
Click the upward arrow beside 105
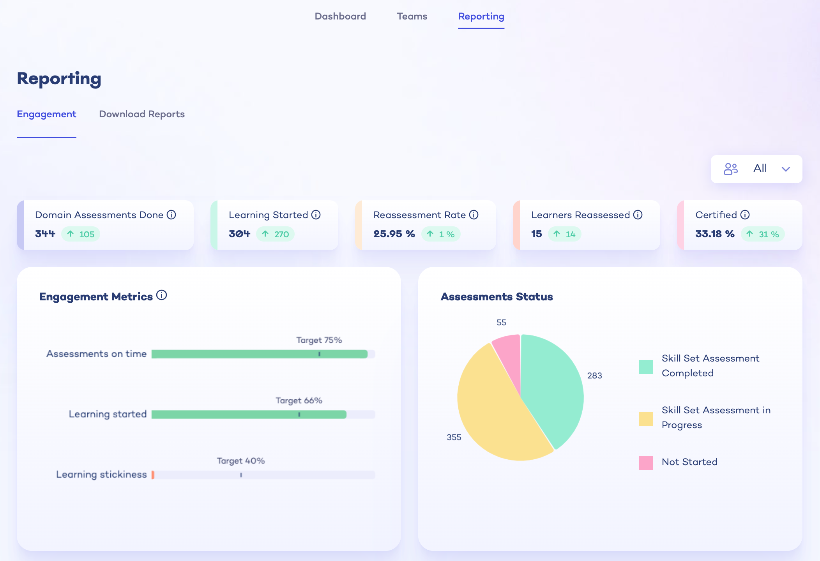pos(71,234)
